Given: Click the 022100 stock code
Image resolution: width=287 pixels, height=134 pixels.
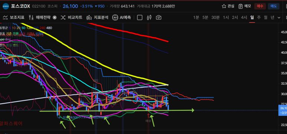Looking at the screenshot, I should pyautogui.click(x=39, y=6).
